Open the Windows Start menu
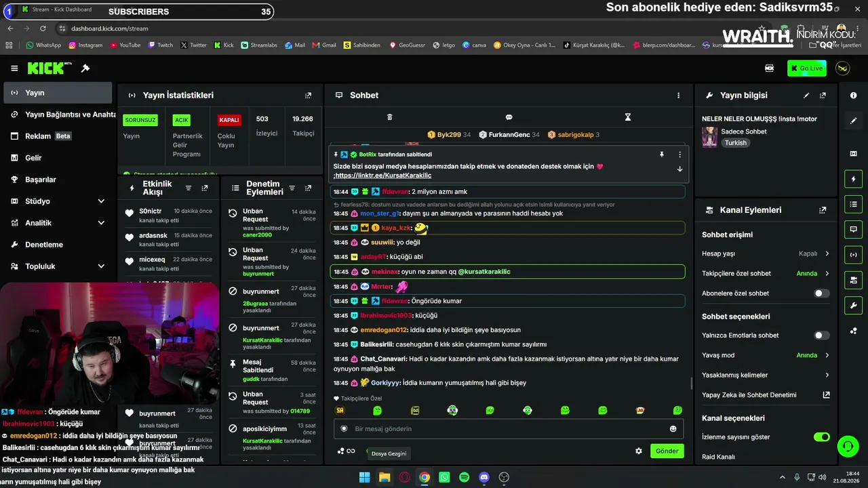Image resolution: width=868 pixels, height=488 pixels. 365,477
